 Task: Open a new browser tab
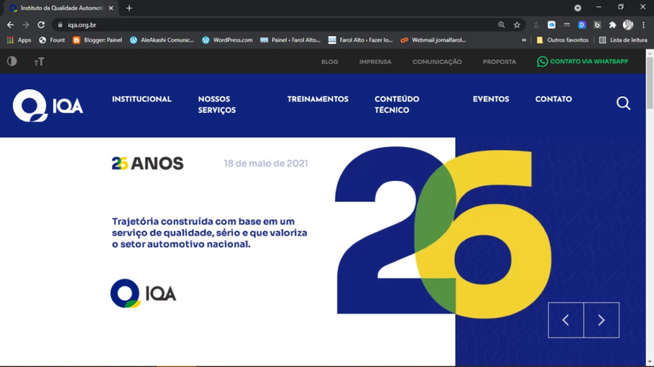129,8
